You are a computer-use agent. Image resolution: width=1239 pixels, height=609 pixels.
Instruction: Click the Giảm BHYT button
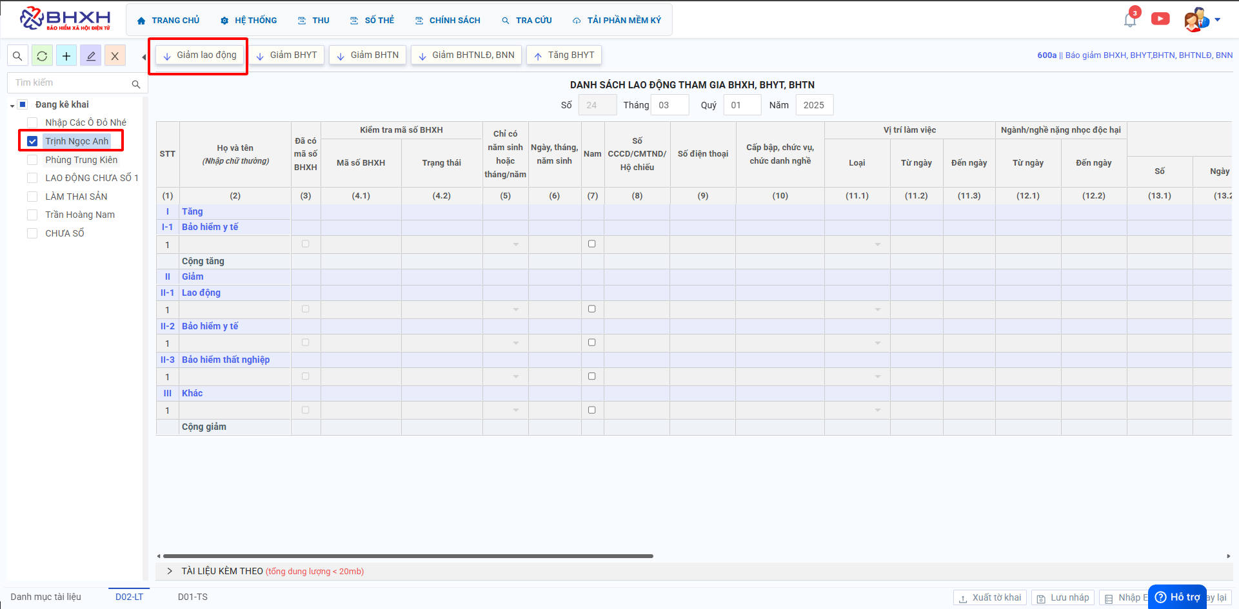click(287, 55)
